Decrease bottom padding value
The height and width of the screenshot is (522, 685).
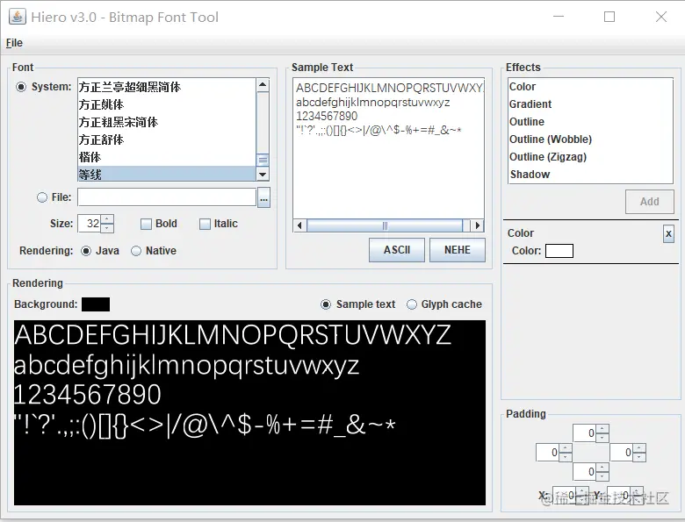(x=602, y=476)
